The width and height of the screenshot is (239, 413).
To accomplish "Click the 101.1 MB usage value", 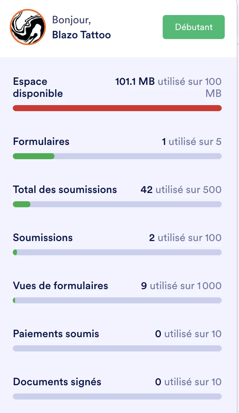I will 135,81.
